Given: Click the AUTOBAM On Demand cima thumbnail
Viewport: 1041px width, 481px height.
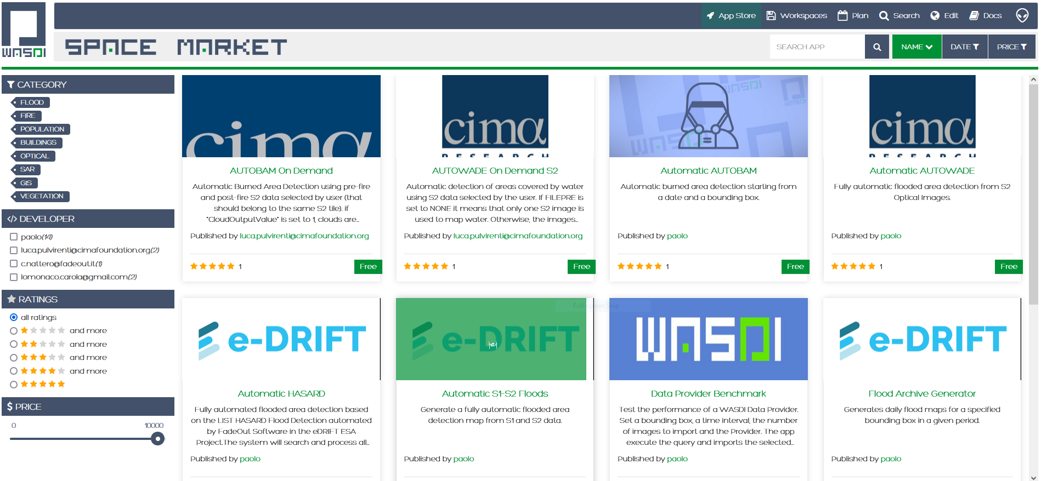Looking at the screenshot, I should [281, 116].
